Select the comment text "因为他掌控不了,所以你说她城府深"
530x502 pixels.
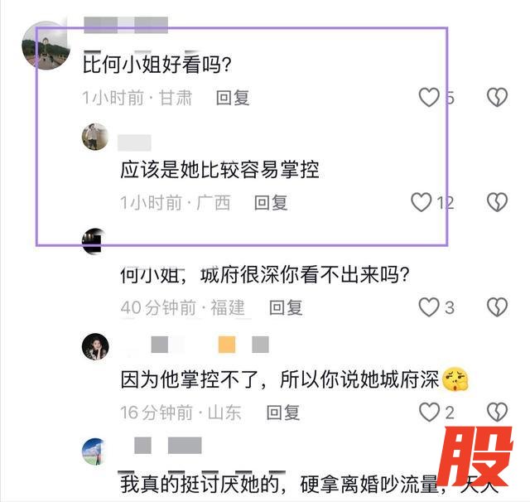tap(280, 379)
